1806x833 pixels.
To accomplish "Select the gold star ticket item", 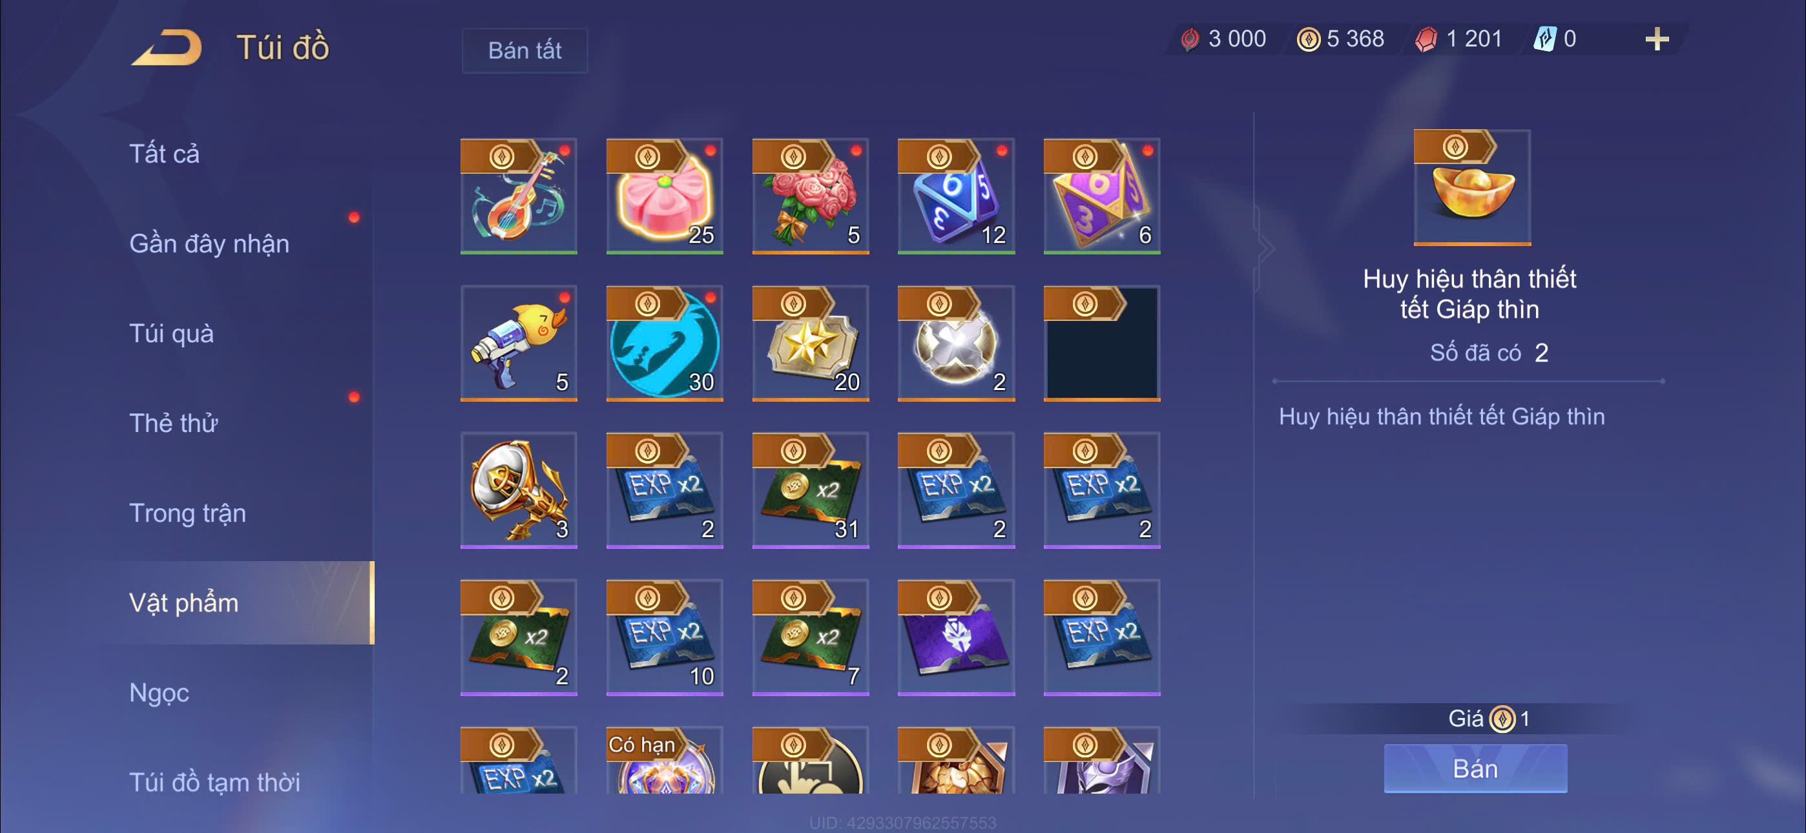I will (x=811, y=343).
